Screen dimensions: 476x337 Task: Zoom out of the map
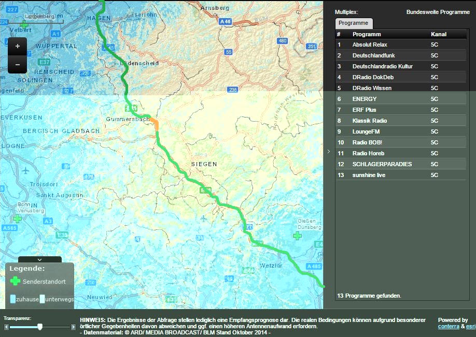click(18, 64)
